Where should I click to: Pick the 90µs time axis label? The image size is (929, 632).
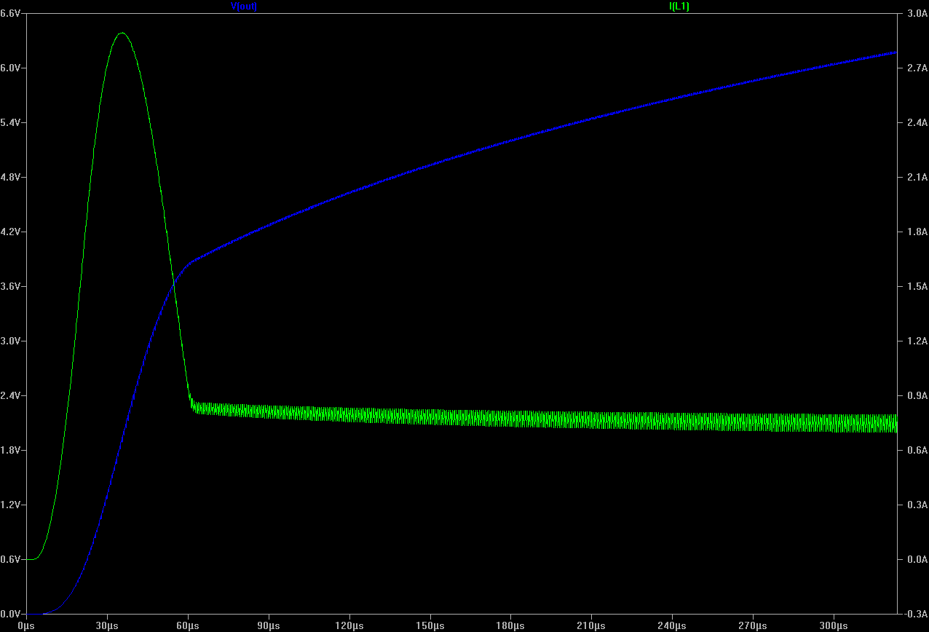click(x=269, y=626)
